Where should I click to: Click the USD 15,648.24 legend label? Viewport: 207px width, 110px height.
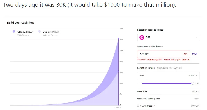coord(51,32)
